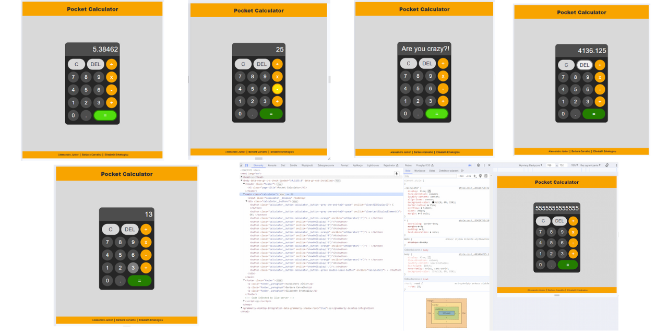
Task: Switch to the Wynikowe styles tab
Action: 420,171
